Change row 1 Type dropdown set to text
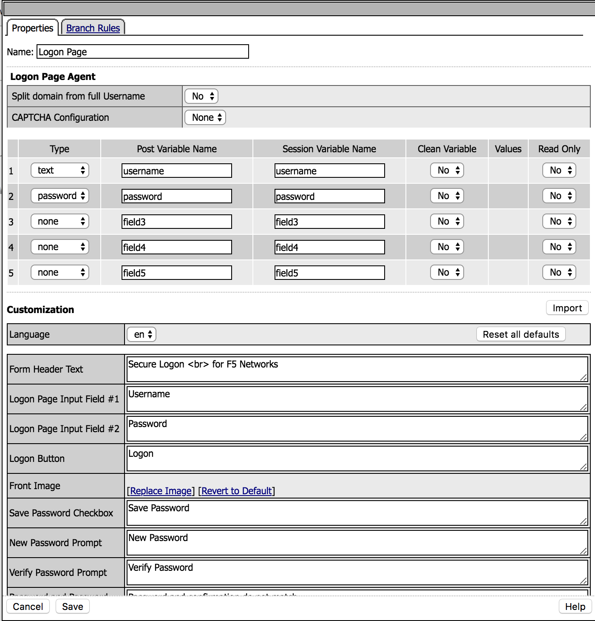 click(60, 171)
